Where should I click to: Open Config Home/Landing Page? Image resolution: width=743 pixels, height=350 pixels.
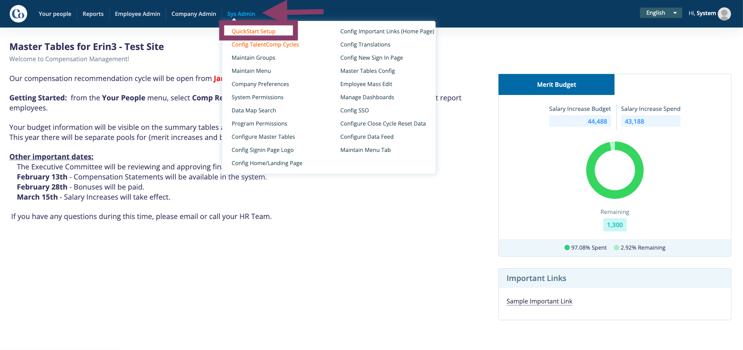click(x=267, y=163)
